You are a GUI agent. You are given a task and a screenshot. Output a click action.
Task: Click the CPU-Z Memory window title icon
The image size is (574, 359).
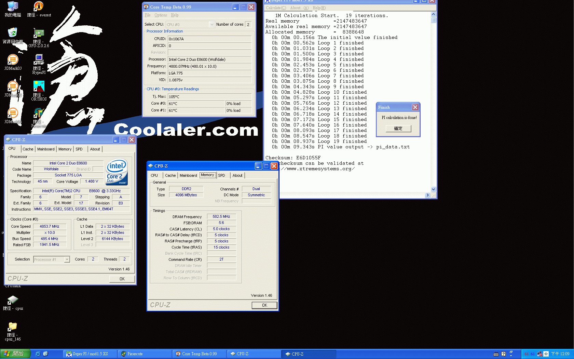point(150,166)
